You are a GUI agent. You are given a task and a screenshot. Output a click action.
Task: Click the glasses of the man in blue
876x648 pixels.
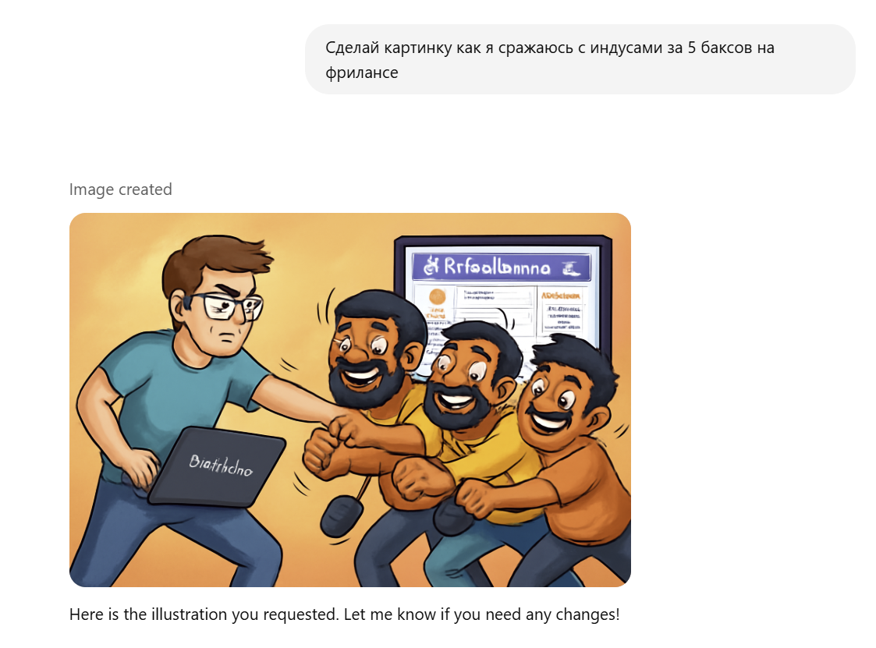226,306
